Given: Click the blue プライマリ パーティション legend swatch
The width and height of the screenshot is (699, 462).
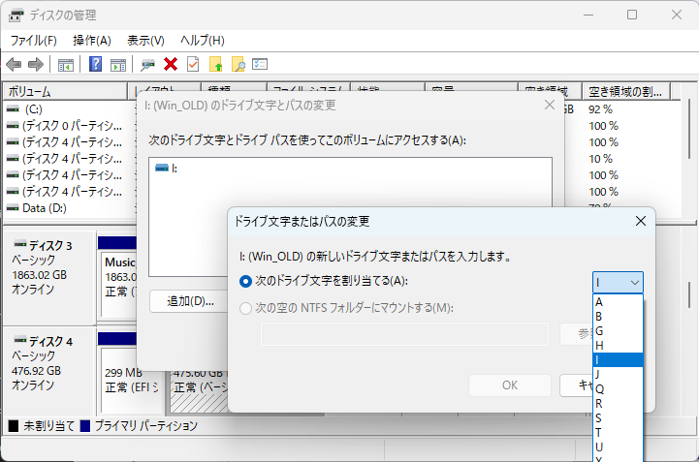Looking at the screenshot, I should tap(85, 426).
